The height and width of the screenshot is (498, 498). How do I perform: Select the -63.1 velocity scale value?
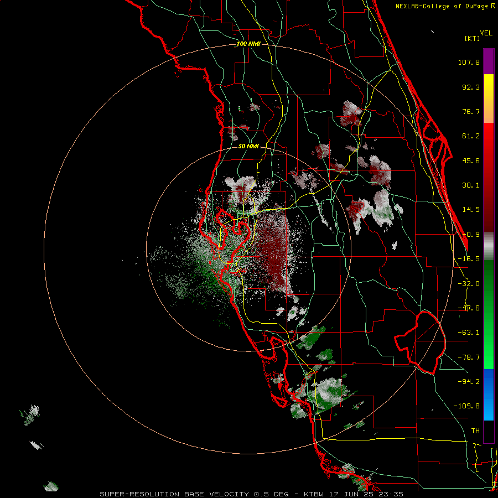coord(469,333)
